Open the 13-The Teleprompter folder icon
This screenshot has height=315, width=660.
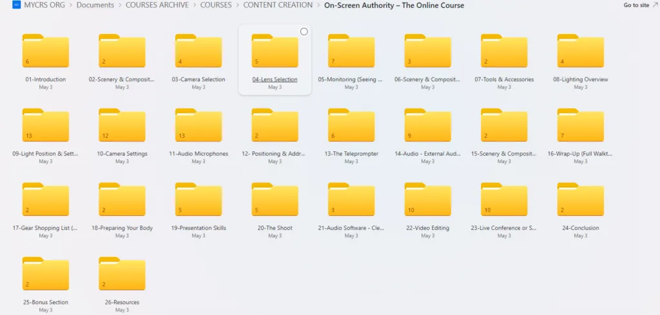pos(351,126)
